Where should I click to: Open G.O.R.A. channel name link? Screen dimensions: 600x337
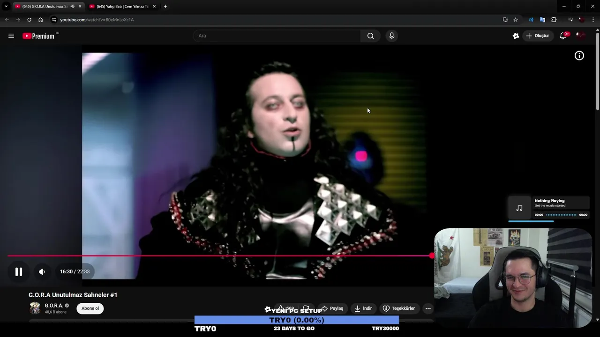click(54, 306)
